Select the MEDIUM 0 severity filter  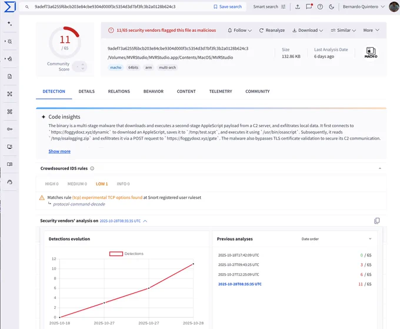tap(77, 184)
